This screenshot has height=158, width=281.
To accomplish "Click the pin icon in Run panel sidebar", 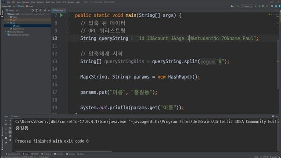I will point(6,143).
